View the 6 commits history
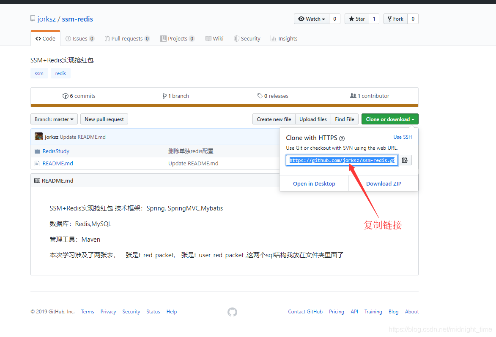The height and width of the screenshot is (337, 496). 79,96
